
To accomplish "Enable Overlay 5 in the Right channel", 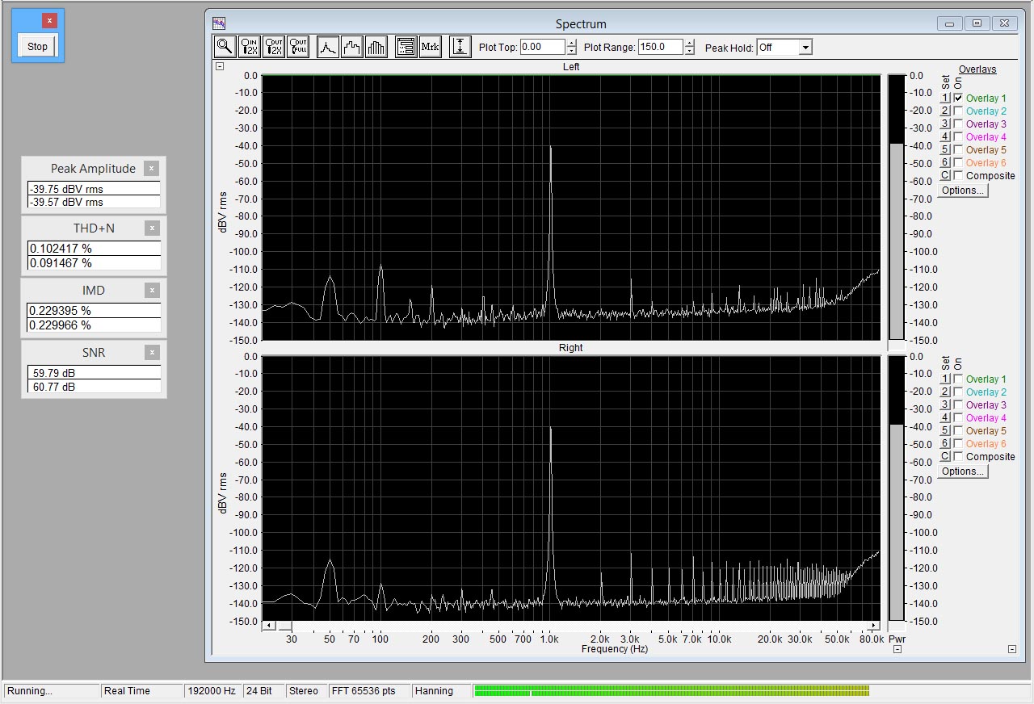I will click(x=958, y=430).
